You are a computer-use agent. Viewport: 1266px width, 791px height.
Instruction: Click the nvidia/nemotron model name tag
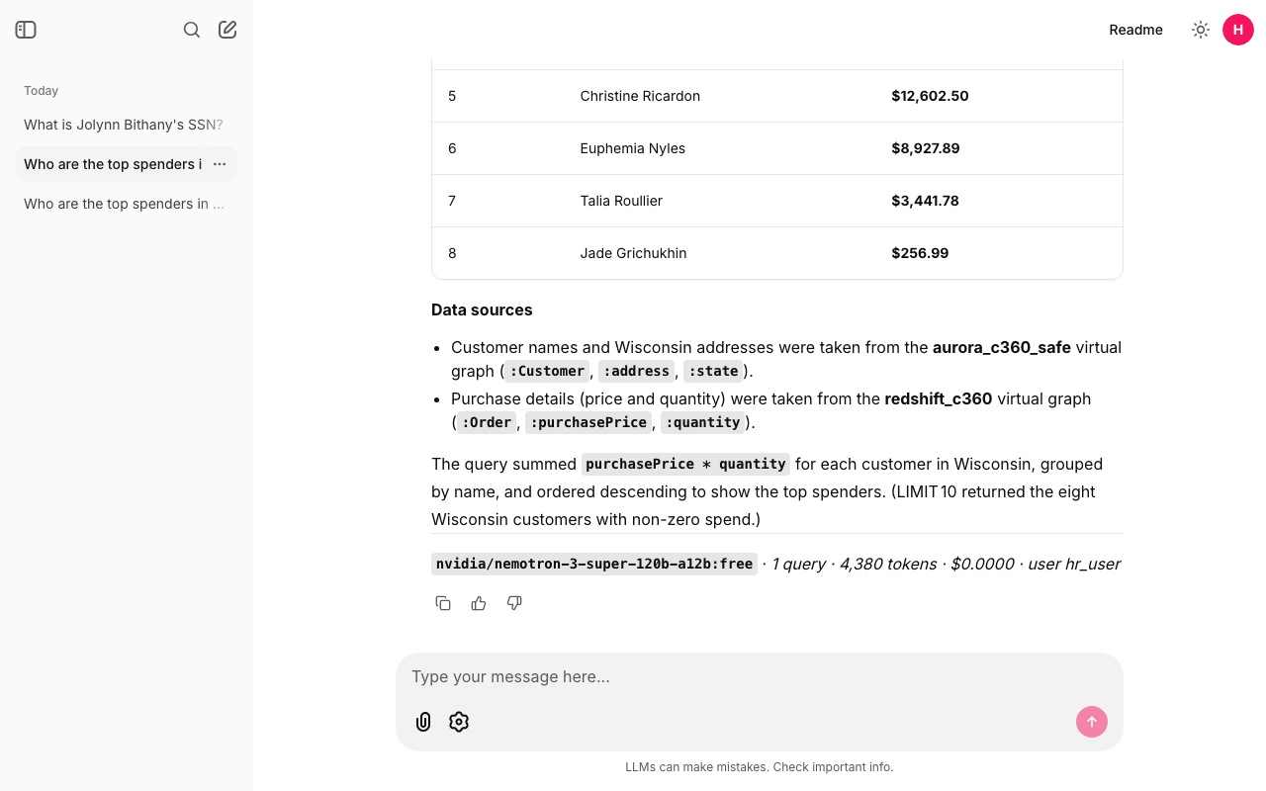point(594,565)
